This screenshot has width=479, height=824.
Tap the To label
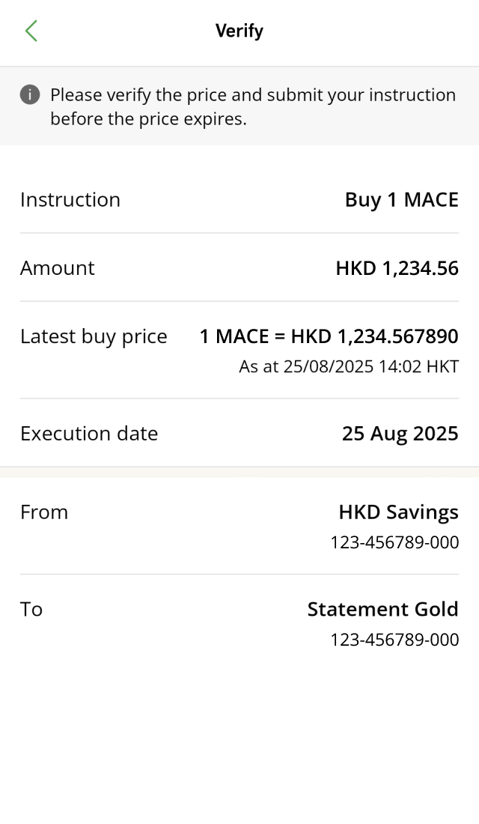31,610
